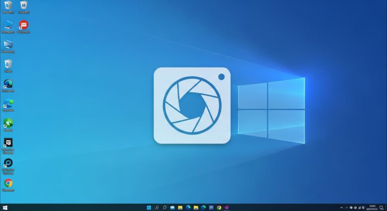Open the first yellow folder icon on taskbar
This screenshot has height=211, width=387.
click(180, 208)
